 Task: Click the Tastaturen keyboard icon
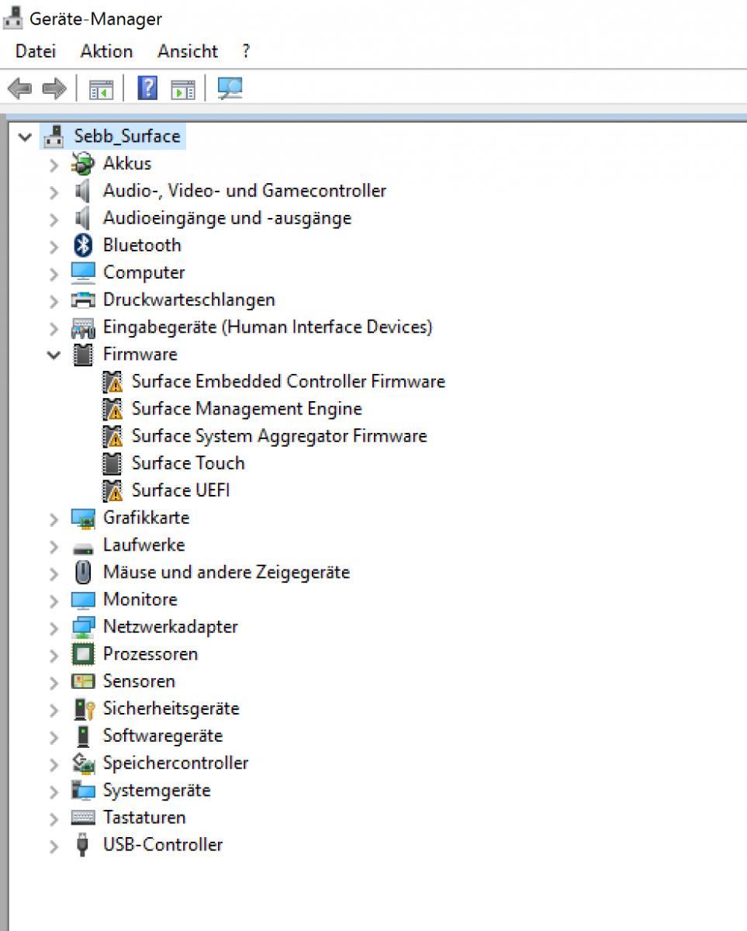coord(82,818)
